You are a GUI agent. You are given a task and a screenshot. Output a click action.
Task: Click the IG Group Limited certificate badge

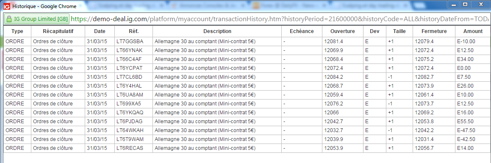pyautogui.click(x=36, y=19)
